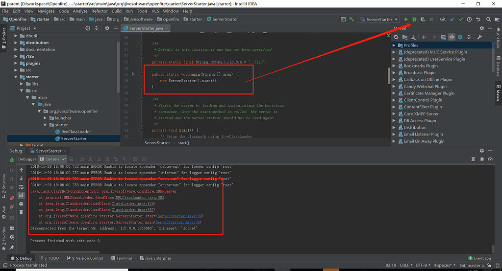This screenshot has height=271, width=502.
Task: Start debugging with the bug icon in toolbar
Action: pos(414,19)
